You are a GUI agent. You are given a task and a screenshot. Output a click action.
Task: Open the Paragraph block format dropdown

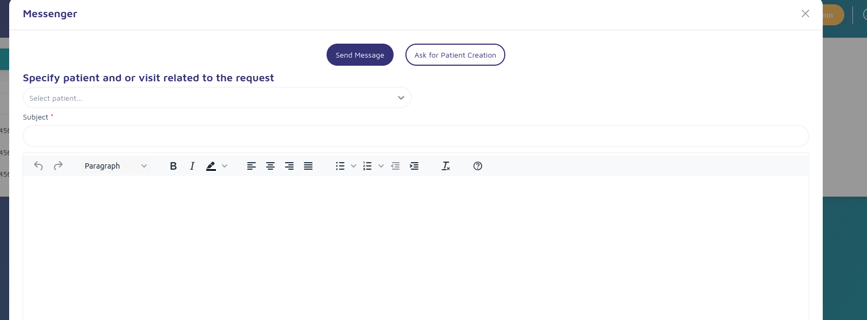point(116,166)
